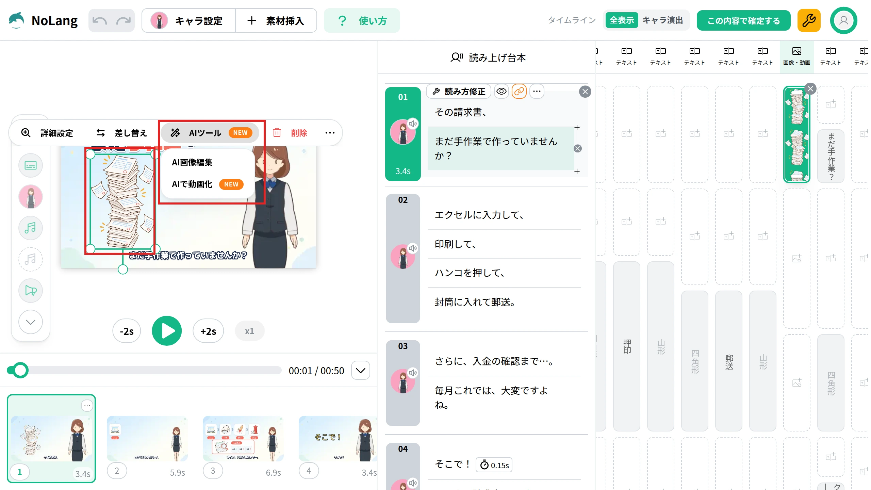
Task: Choose AIで動画化 from the menu
Action: tap(208, 184)
